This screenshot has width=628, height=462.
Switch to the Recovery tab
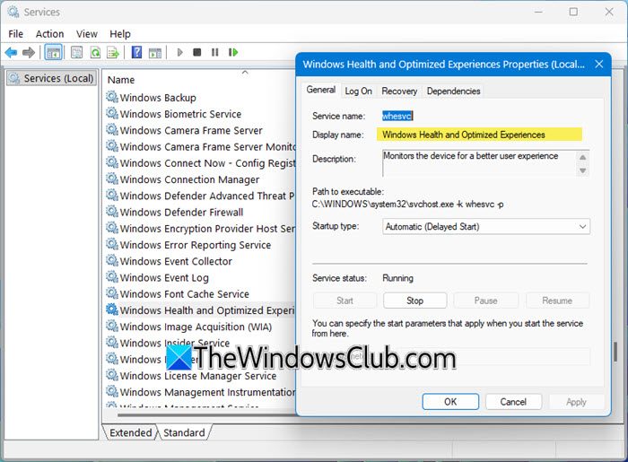pos(399,92)
